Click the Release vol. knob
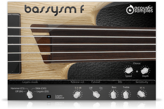164x109 pixels. [77, 94]
